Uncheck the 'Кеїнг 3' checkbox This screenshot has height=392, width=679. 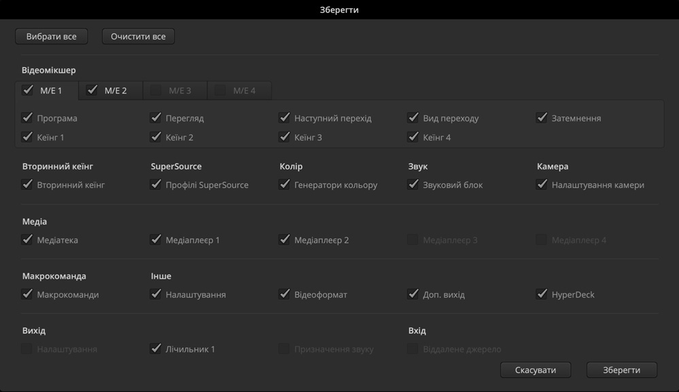[284, 137]
